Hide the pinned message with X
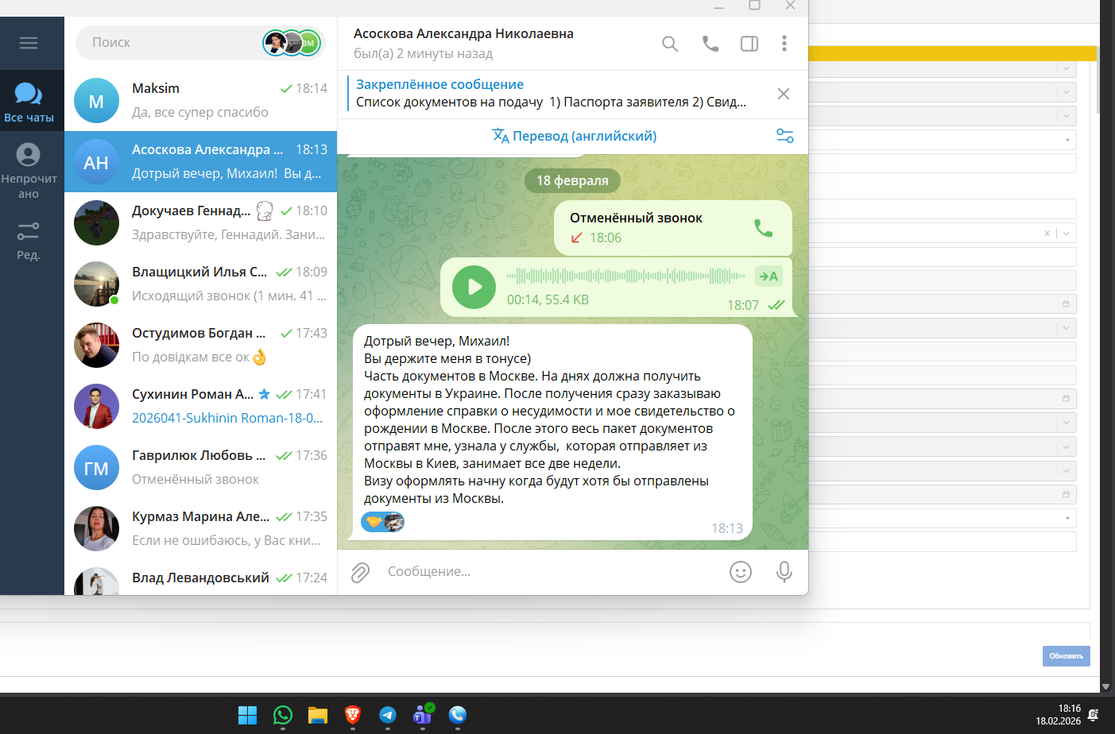 point(784,94)
